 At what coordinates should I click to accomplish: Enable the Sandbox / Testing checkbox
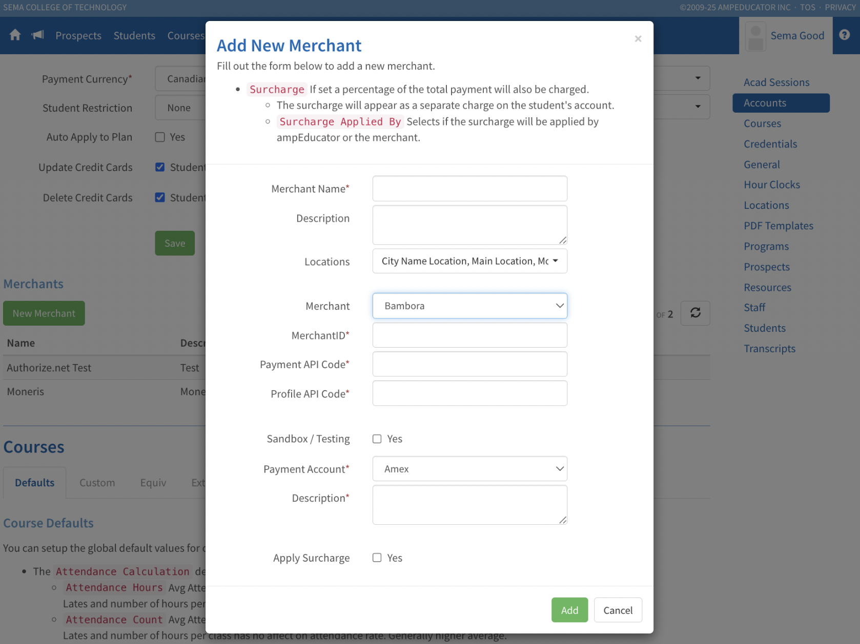coord(377,439)
